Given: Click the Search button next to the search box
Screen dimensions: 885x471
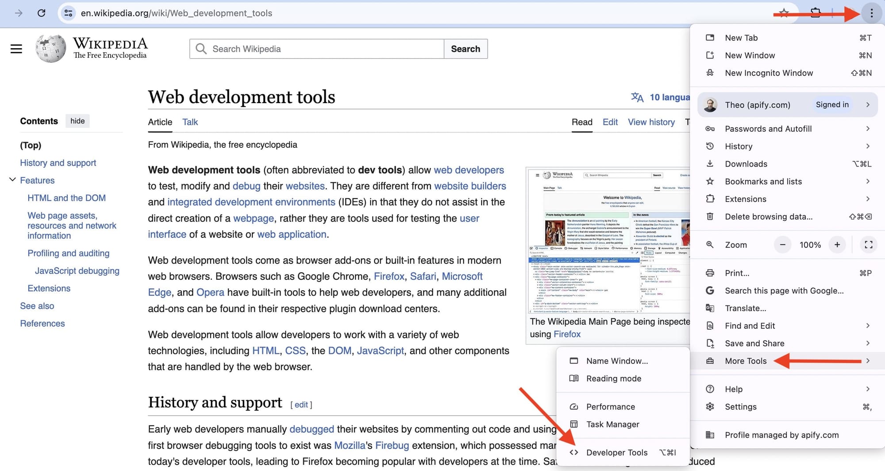Looking at the screenshot, I should click(466, 49).
